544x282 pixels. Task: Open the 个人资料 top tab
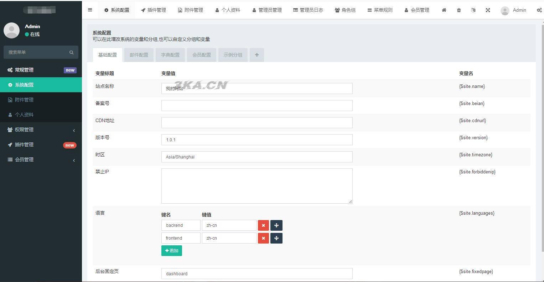pyautogui.click(x=228, y=10)
